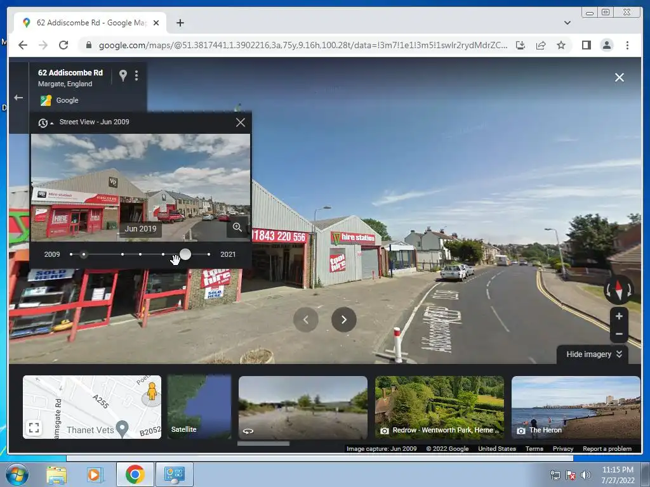Select the 2009 timeline dot
Image resolution: width=650 pixels, height=487 pixels.
pyautogui.click(x=71, y=254)
